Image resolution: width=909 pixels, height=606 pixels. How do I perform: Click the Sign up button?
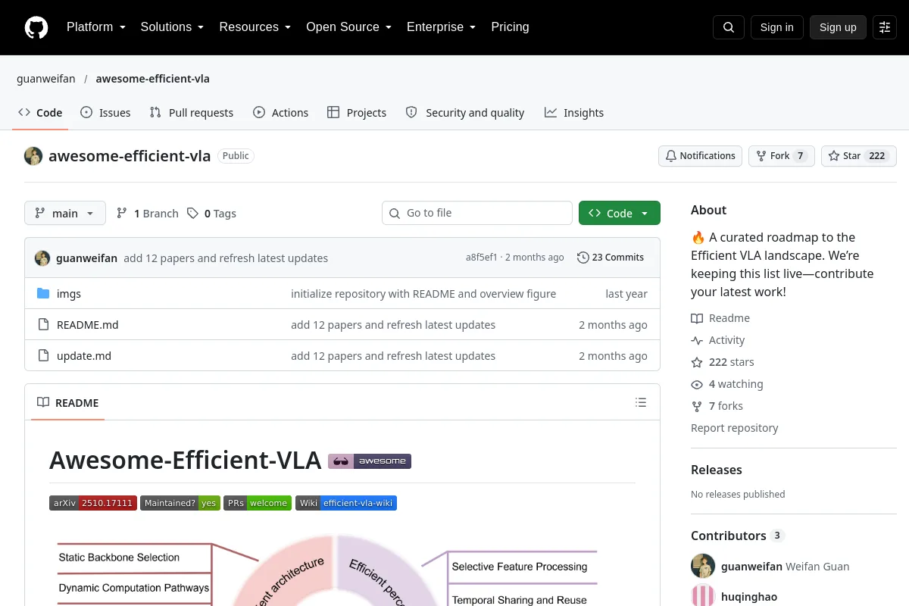pos(838,27)
